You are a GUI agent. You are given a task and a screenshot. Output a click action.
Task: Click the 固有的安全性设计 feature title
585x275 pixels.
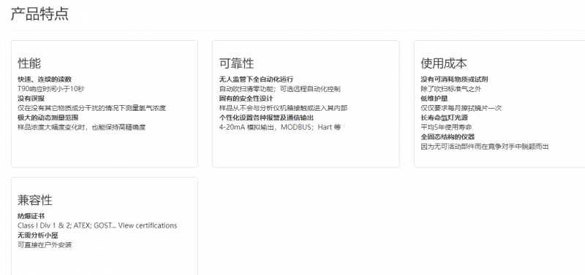246,98
